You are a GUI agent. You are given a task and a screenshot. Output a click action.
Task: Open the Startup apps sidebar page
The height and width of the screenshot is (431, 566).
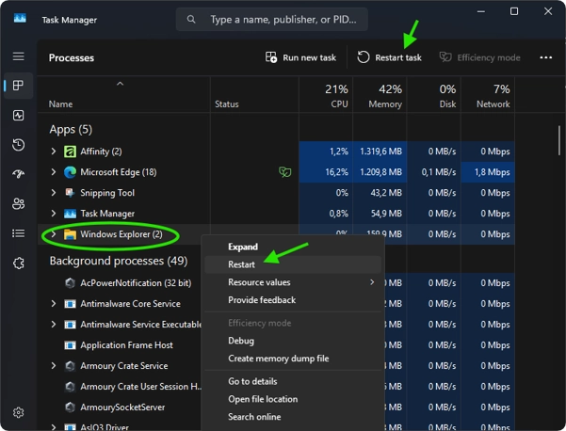(19, 174)
